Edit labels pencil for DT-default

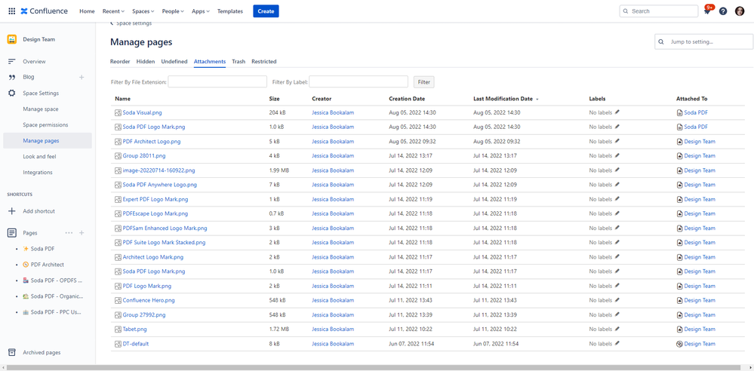click(x=617, y=344)
